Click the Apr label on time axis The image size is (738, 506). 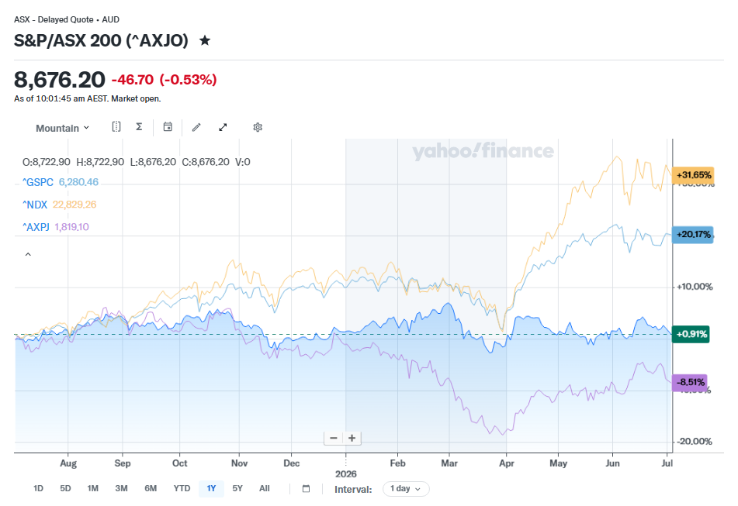point(507,463)
